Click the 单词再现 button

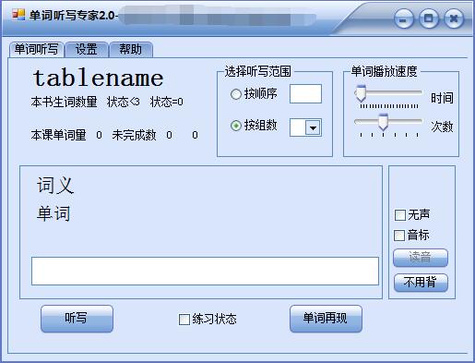tap(326, 319)
